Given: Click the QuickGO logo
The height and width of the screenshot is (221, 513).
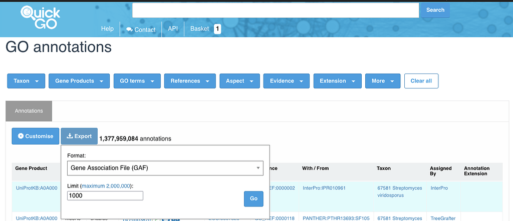Looking at the screenshot, I should (40, 17).
